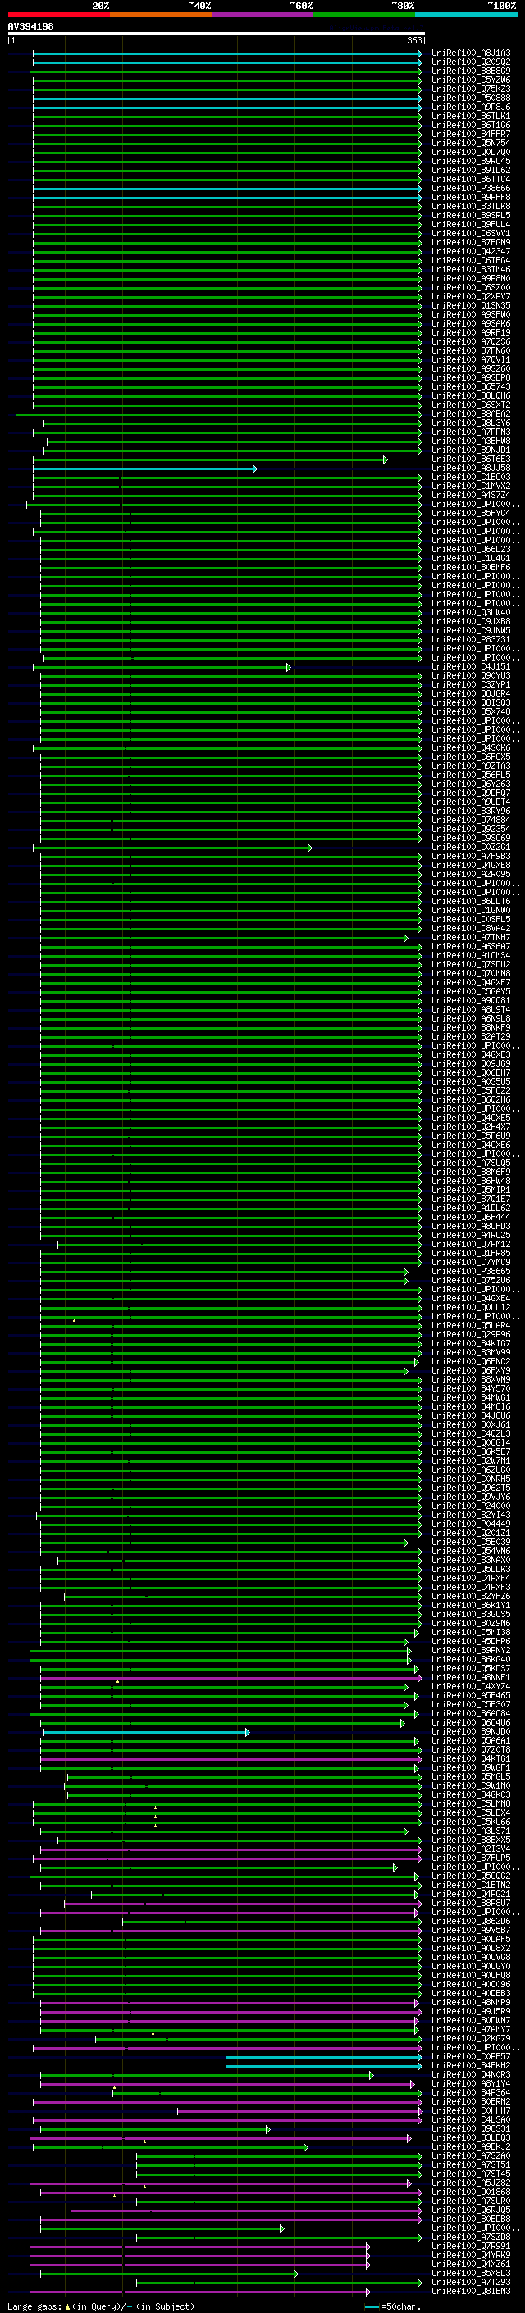525x2313 pixels.
Task: Choose entry UniRef100_Q862D6
Action: coord(471,1921)
